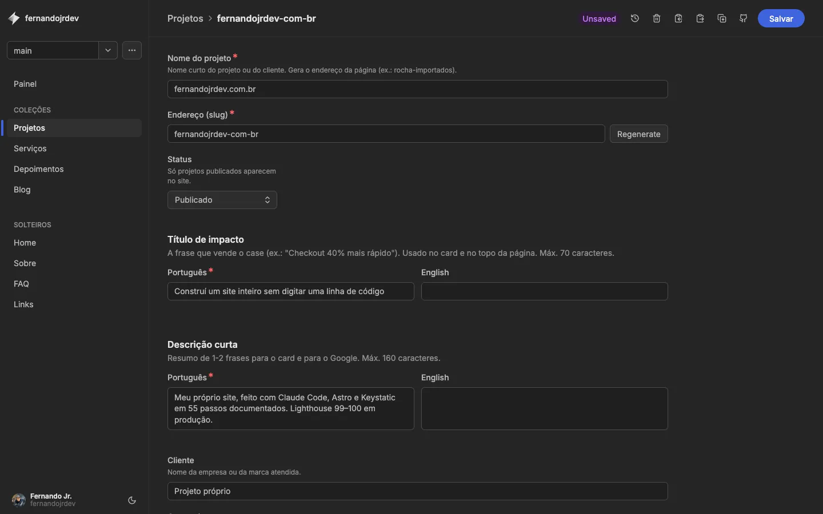Click the Fernando Jr. user avatar

click(x=19, y=500)
